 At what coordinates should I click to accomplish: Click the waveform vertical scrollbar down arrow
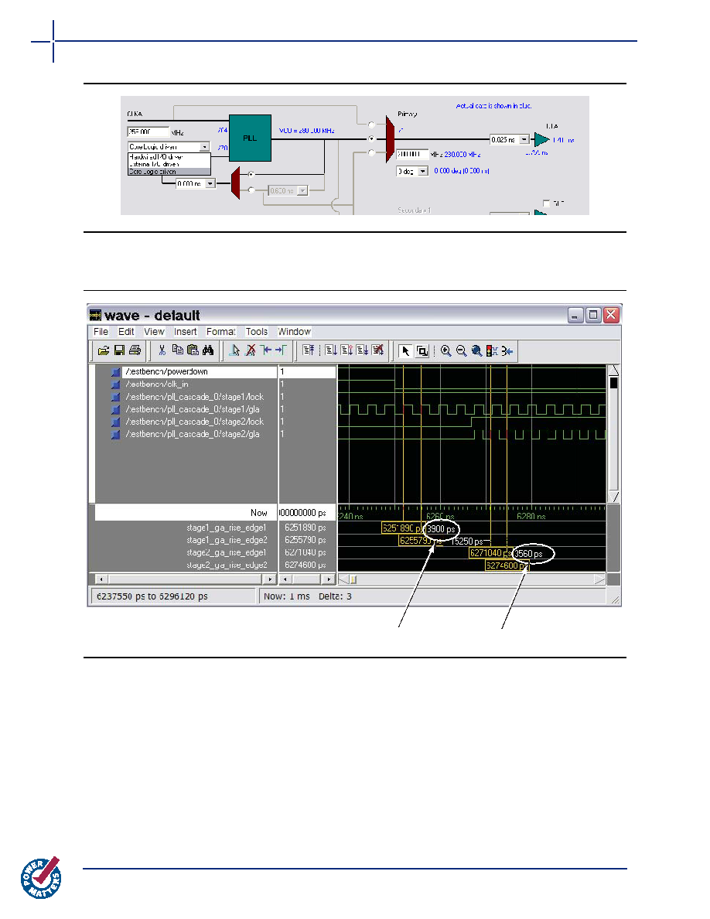pos(614,497)
